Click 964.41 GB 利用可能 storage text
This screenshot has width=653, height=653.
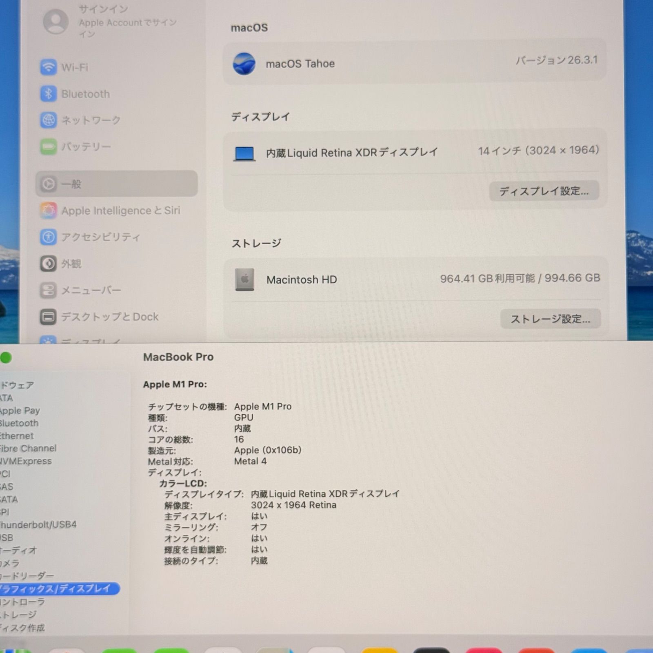click(487, 278)
